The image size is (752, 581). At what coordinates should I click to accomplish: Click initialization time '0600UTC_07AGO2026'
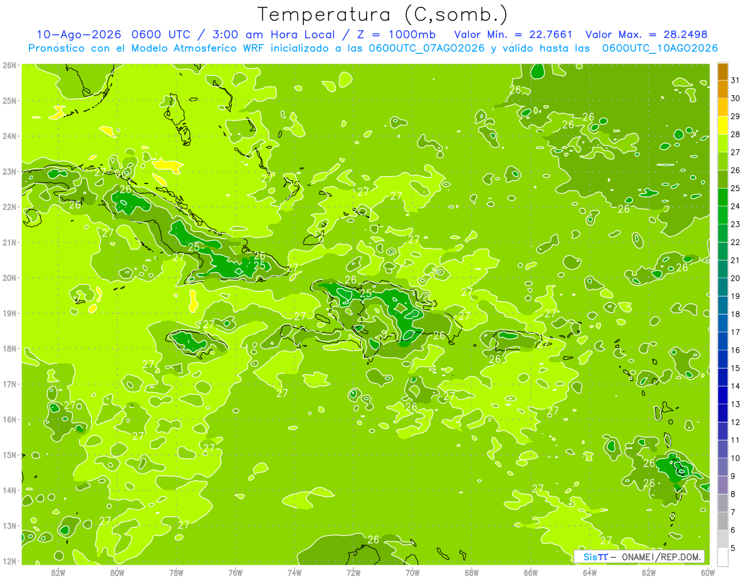point(427,48)
